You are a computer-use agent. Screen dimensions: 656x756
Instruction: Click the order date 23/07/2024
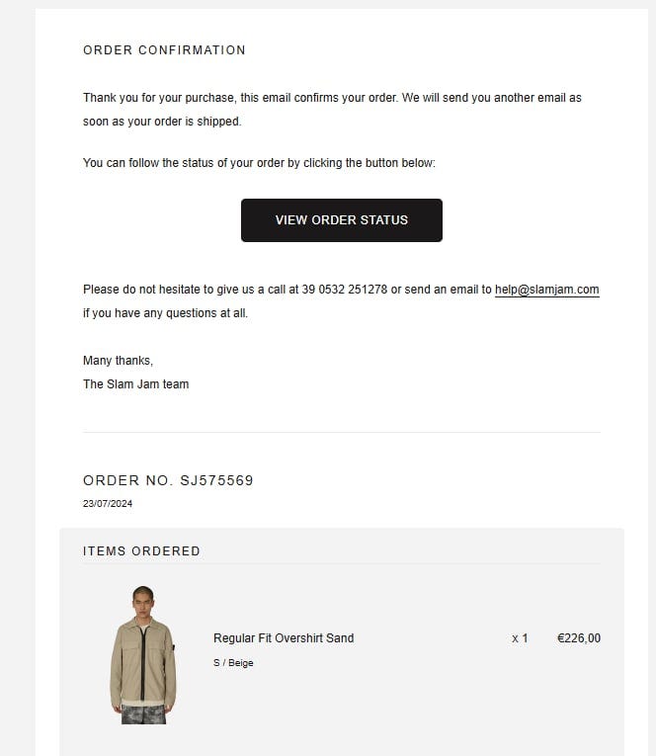coord(108,504)
